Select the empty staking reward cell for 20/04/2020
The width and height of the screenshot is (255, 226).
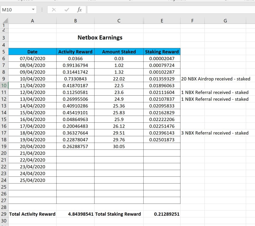tap(162, 147)
